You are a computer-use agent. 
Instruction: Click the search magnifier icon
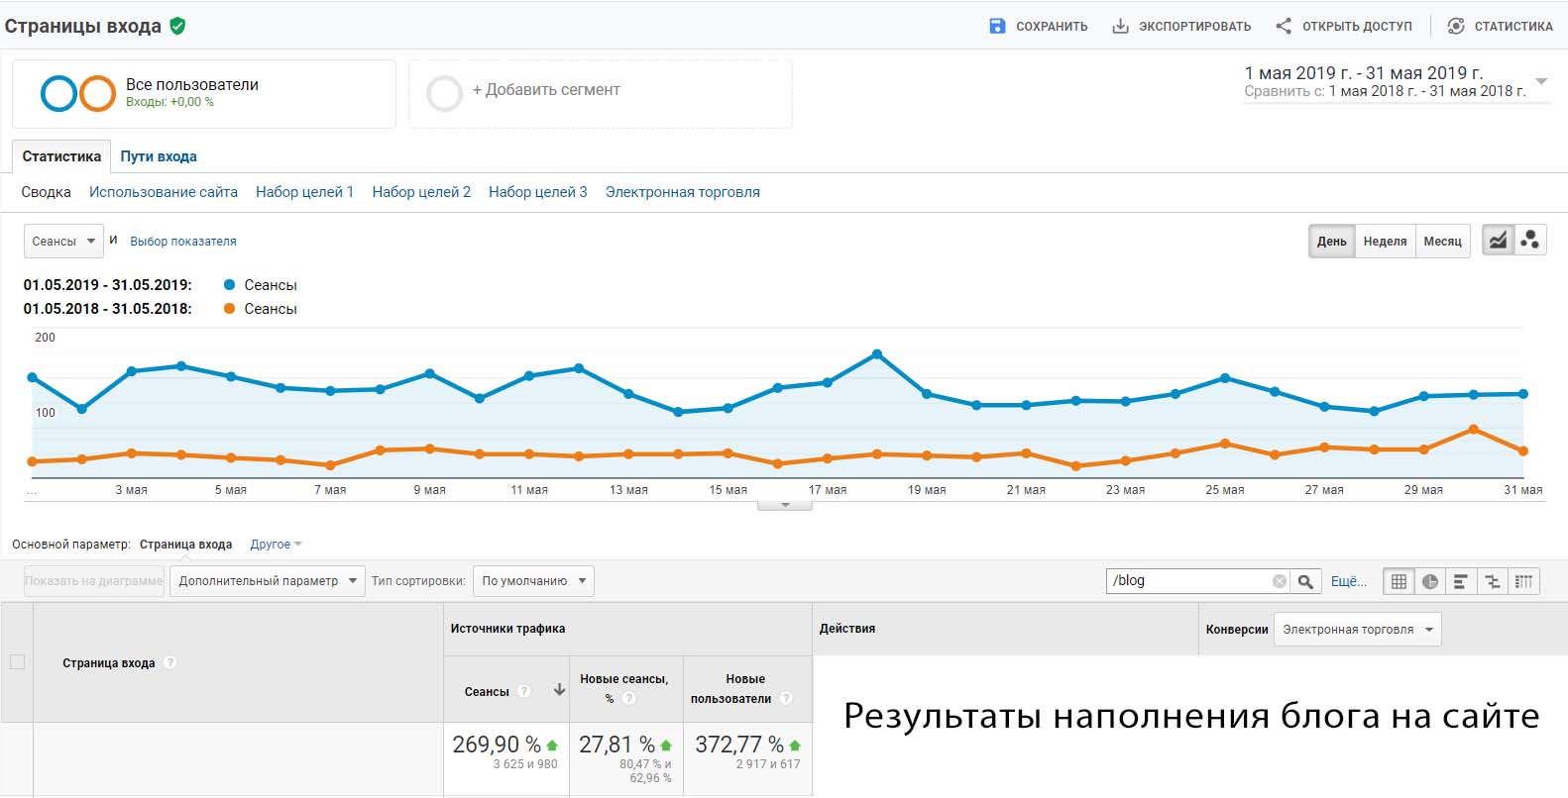click(1305, 581)
